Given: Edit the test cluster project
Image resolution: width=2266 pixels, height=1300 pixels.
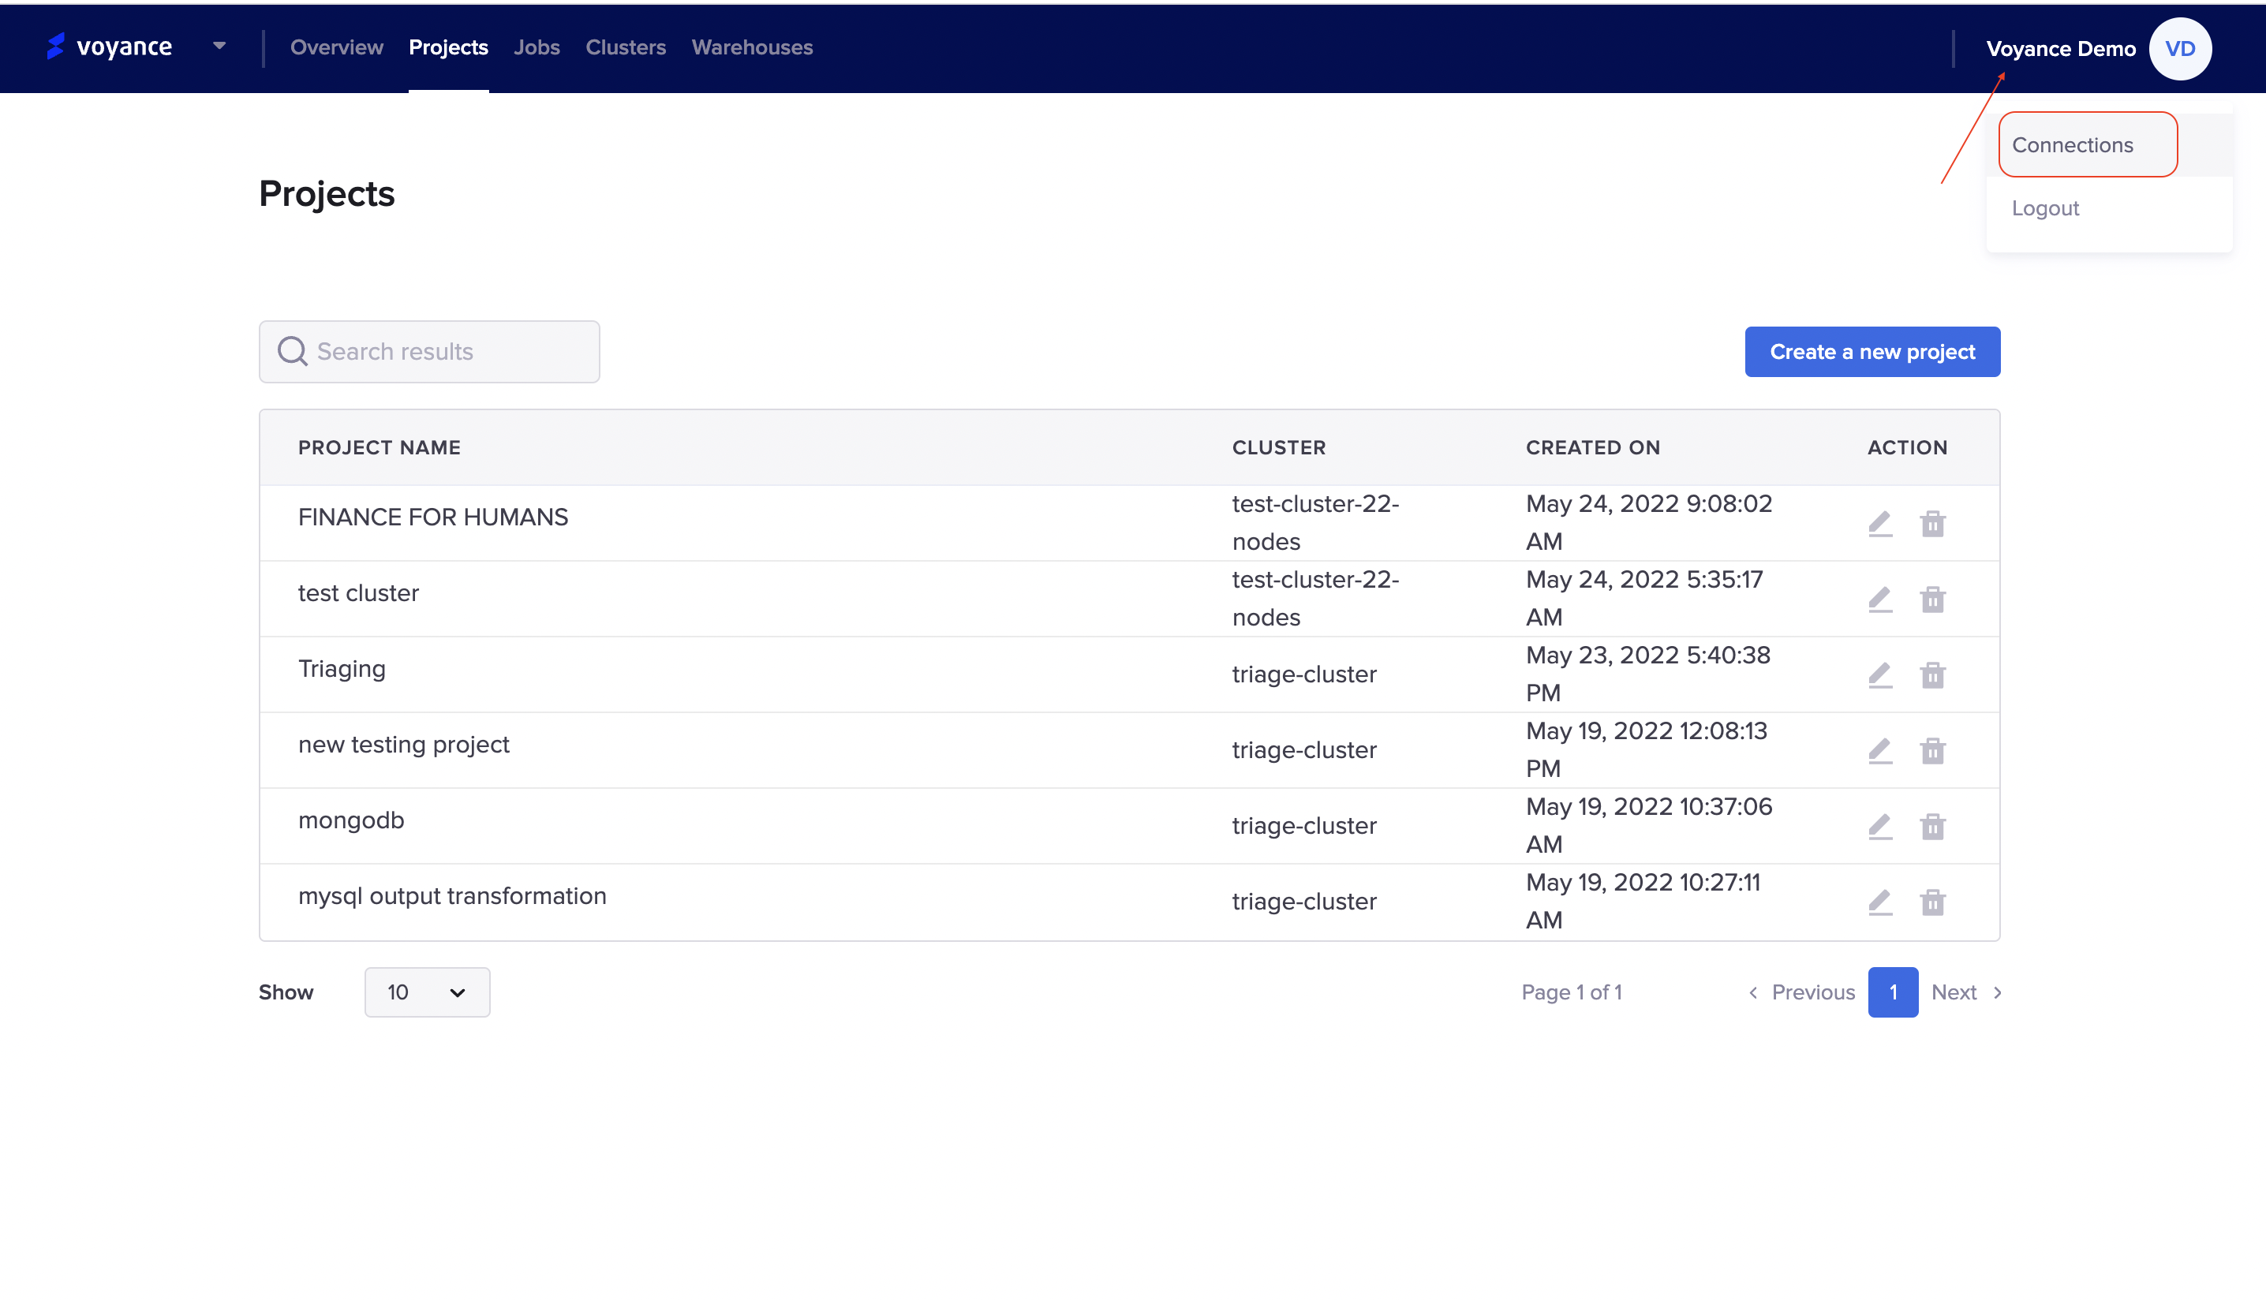Looking at the screenshot, I should click(1880, 599).
